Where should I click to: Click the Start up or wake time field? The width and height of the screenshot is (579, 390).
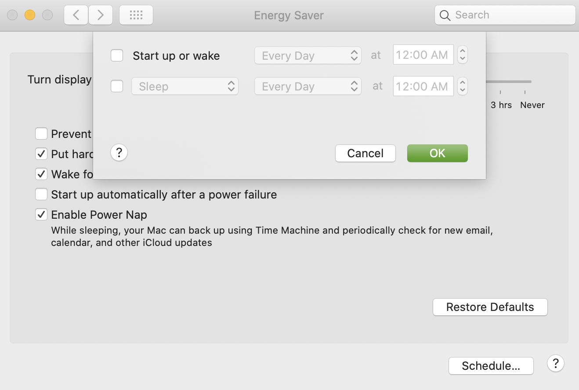click(423, 55)
